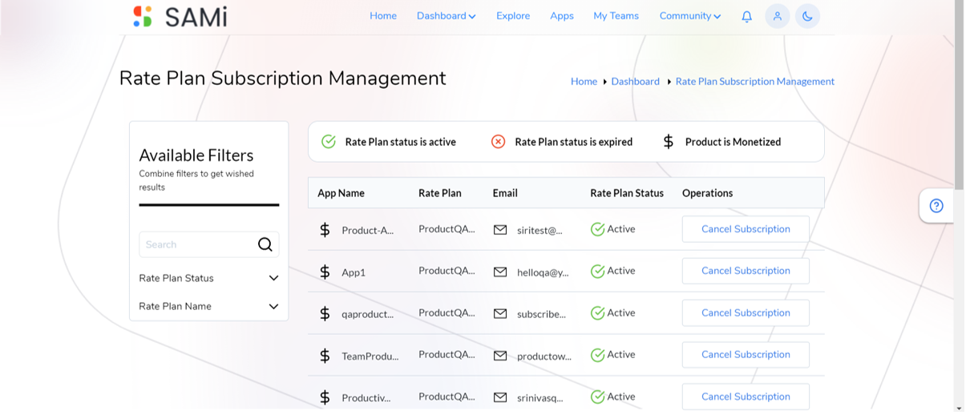Click envelope icon next to siritest@...
Screen dimensions: 966x415
[500, 230]
